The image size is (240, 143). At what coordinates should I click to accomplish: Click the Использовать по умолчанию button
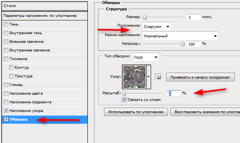coord(136,112)
